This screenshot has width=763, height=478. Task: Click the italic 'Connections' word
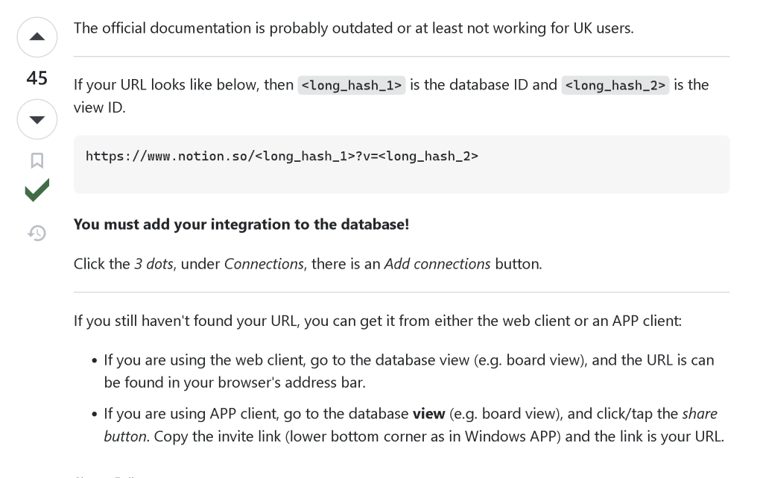[264, 264]
